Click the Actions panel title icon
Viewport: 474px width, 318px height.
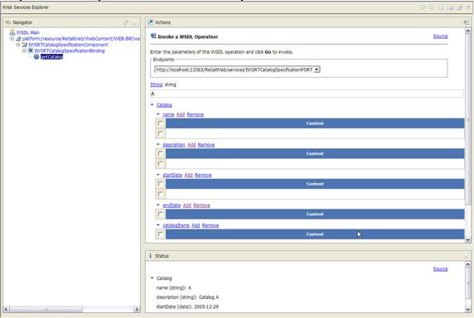(150, 22)
